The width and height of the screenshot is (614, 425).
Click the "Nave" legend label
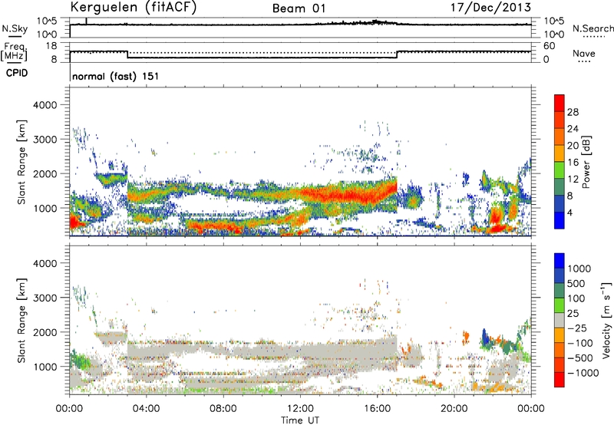pyautogui.click(x=584, y=53)
